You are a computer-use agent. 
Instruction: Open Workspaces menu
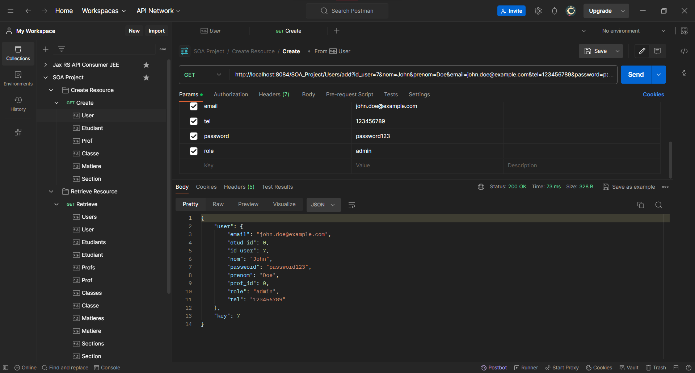104,11
